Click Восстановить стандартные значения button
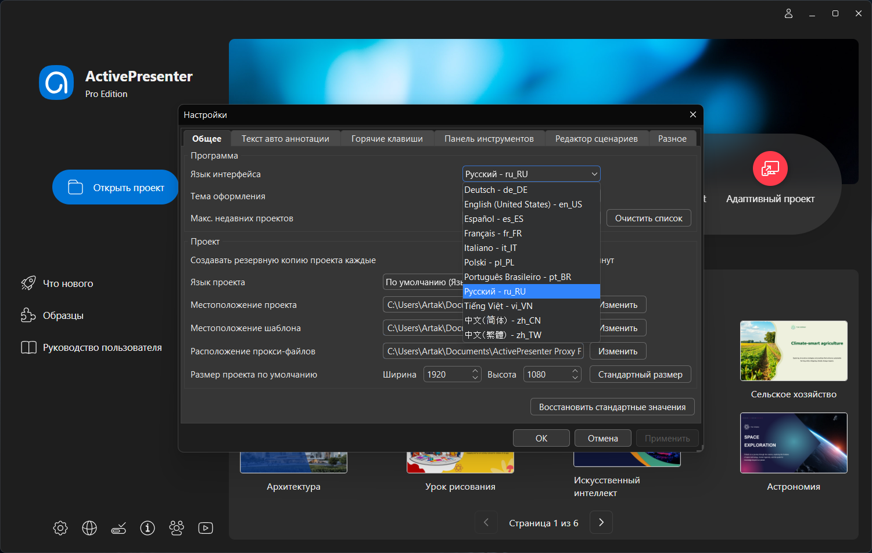This screenshot has width=872, height=553. point(612,407)
